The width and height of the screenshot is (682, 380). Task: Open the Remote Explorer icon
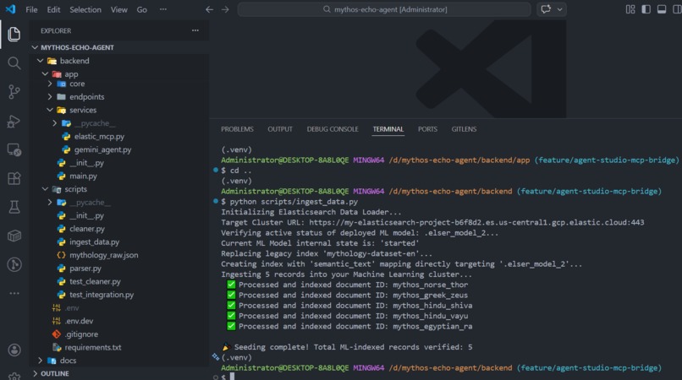pos(14,149)
